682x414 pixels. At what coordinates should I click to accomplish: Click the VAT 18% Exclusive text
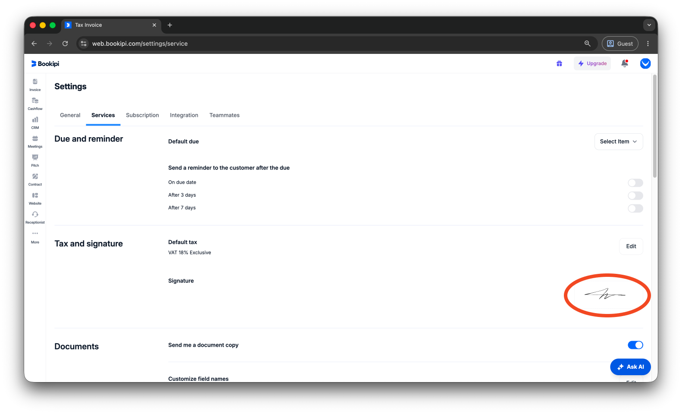[x=190, y=253]
